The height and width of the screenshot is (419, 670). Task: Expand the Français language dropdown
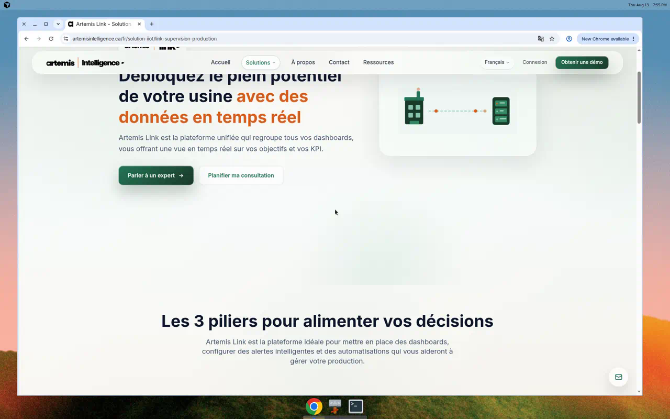(497, 62)
